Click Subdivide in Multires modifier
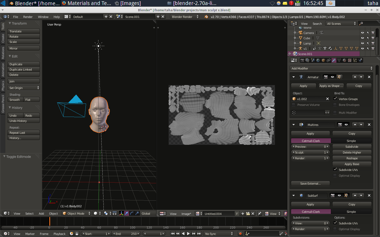This screenshot has height=237, width=380. pyautogui.click(x=352, y=146)
